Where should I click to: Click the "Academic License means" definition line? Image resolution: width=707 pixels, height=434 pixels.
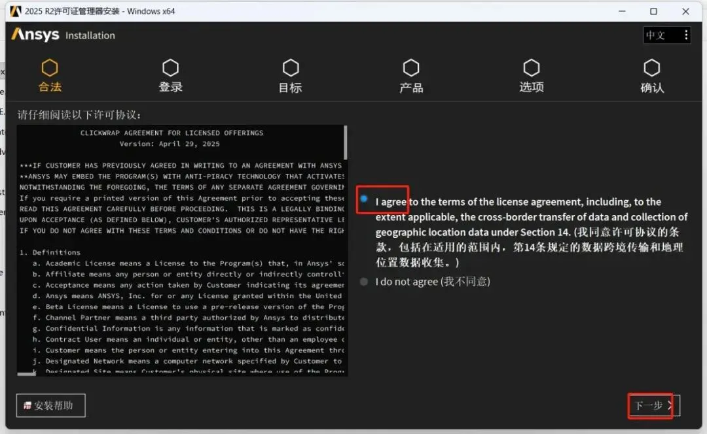pyautogui.click(x=188, y=263)
